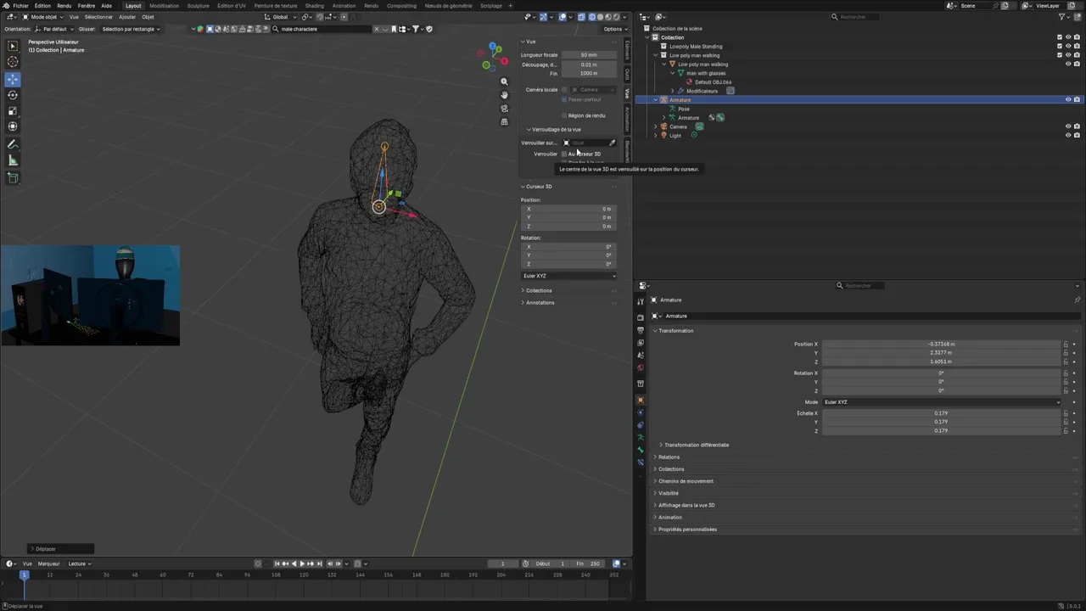Select the Rotate tool in the left toolbar
The image size is (1086, 611).
pos(13,95)
